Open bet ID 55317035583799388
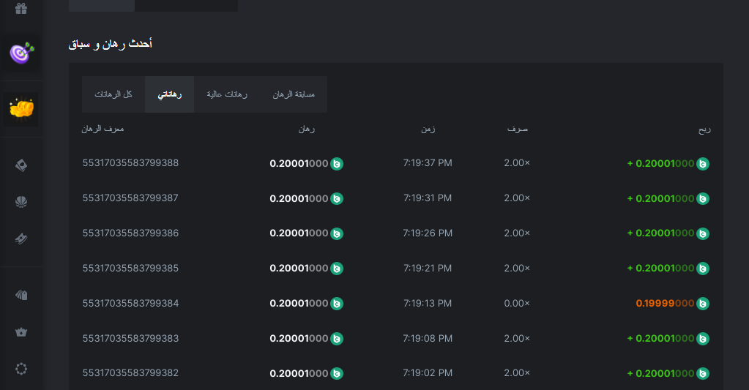Screen dimensions: 749x390 coord(130,163)
